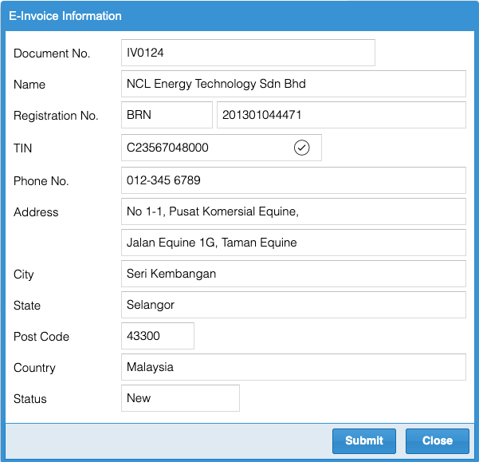479x462 pixels.
Task: Click the City field Seri Kembangan
Action: click(293, 274)
